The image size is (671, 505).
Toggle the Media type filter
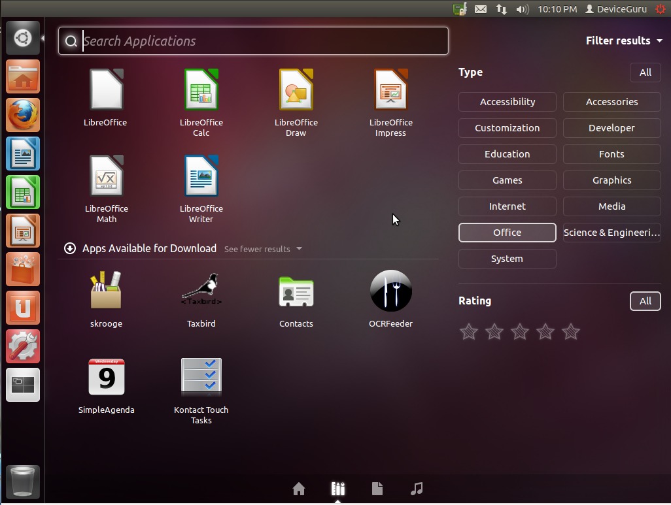(x=612, y=206)
